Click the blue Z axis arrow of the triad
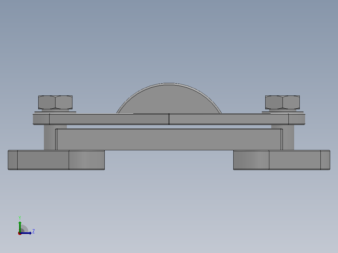 [x=26, y=233]
